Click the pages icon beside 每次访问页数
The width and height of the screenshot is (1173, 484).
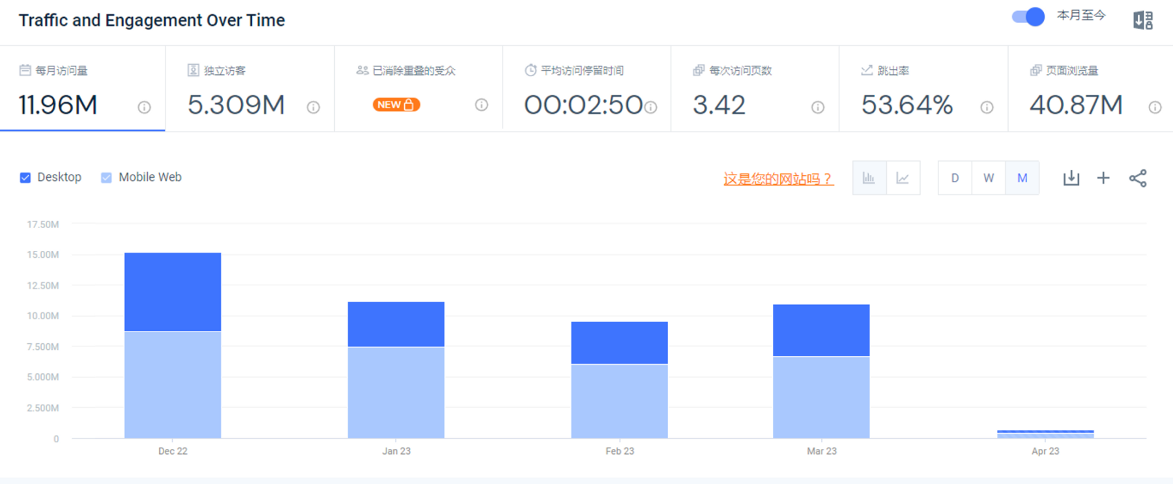point(699,70)
